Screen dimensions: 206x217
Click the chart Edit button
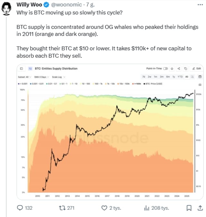pos(196,68)
